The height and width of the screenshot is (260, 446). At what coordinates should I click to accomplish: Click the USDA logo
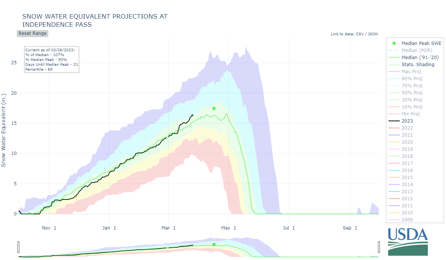click(408, 241)
